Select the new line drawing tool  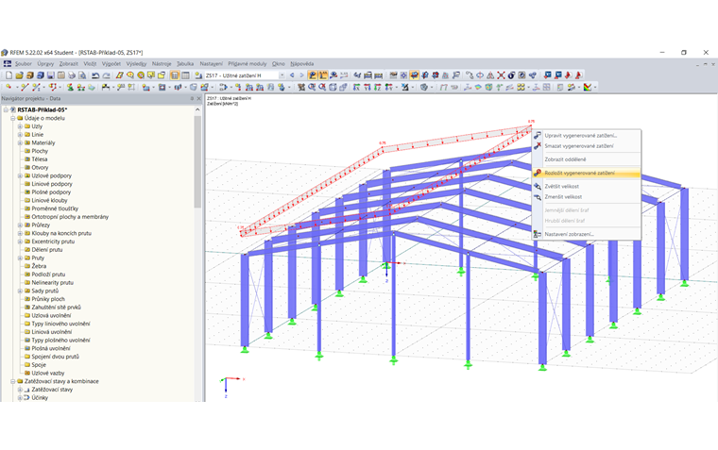point(25,87)
